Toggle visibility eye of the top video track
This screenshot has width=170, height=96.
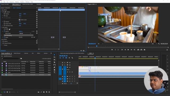70,63
